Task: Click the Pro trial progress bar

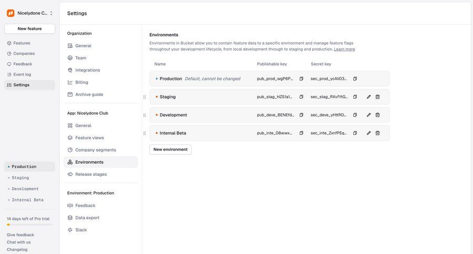Action: coord(29,225)
